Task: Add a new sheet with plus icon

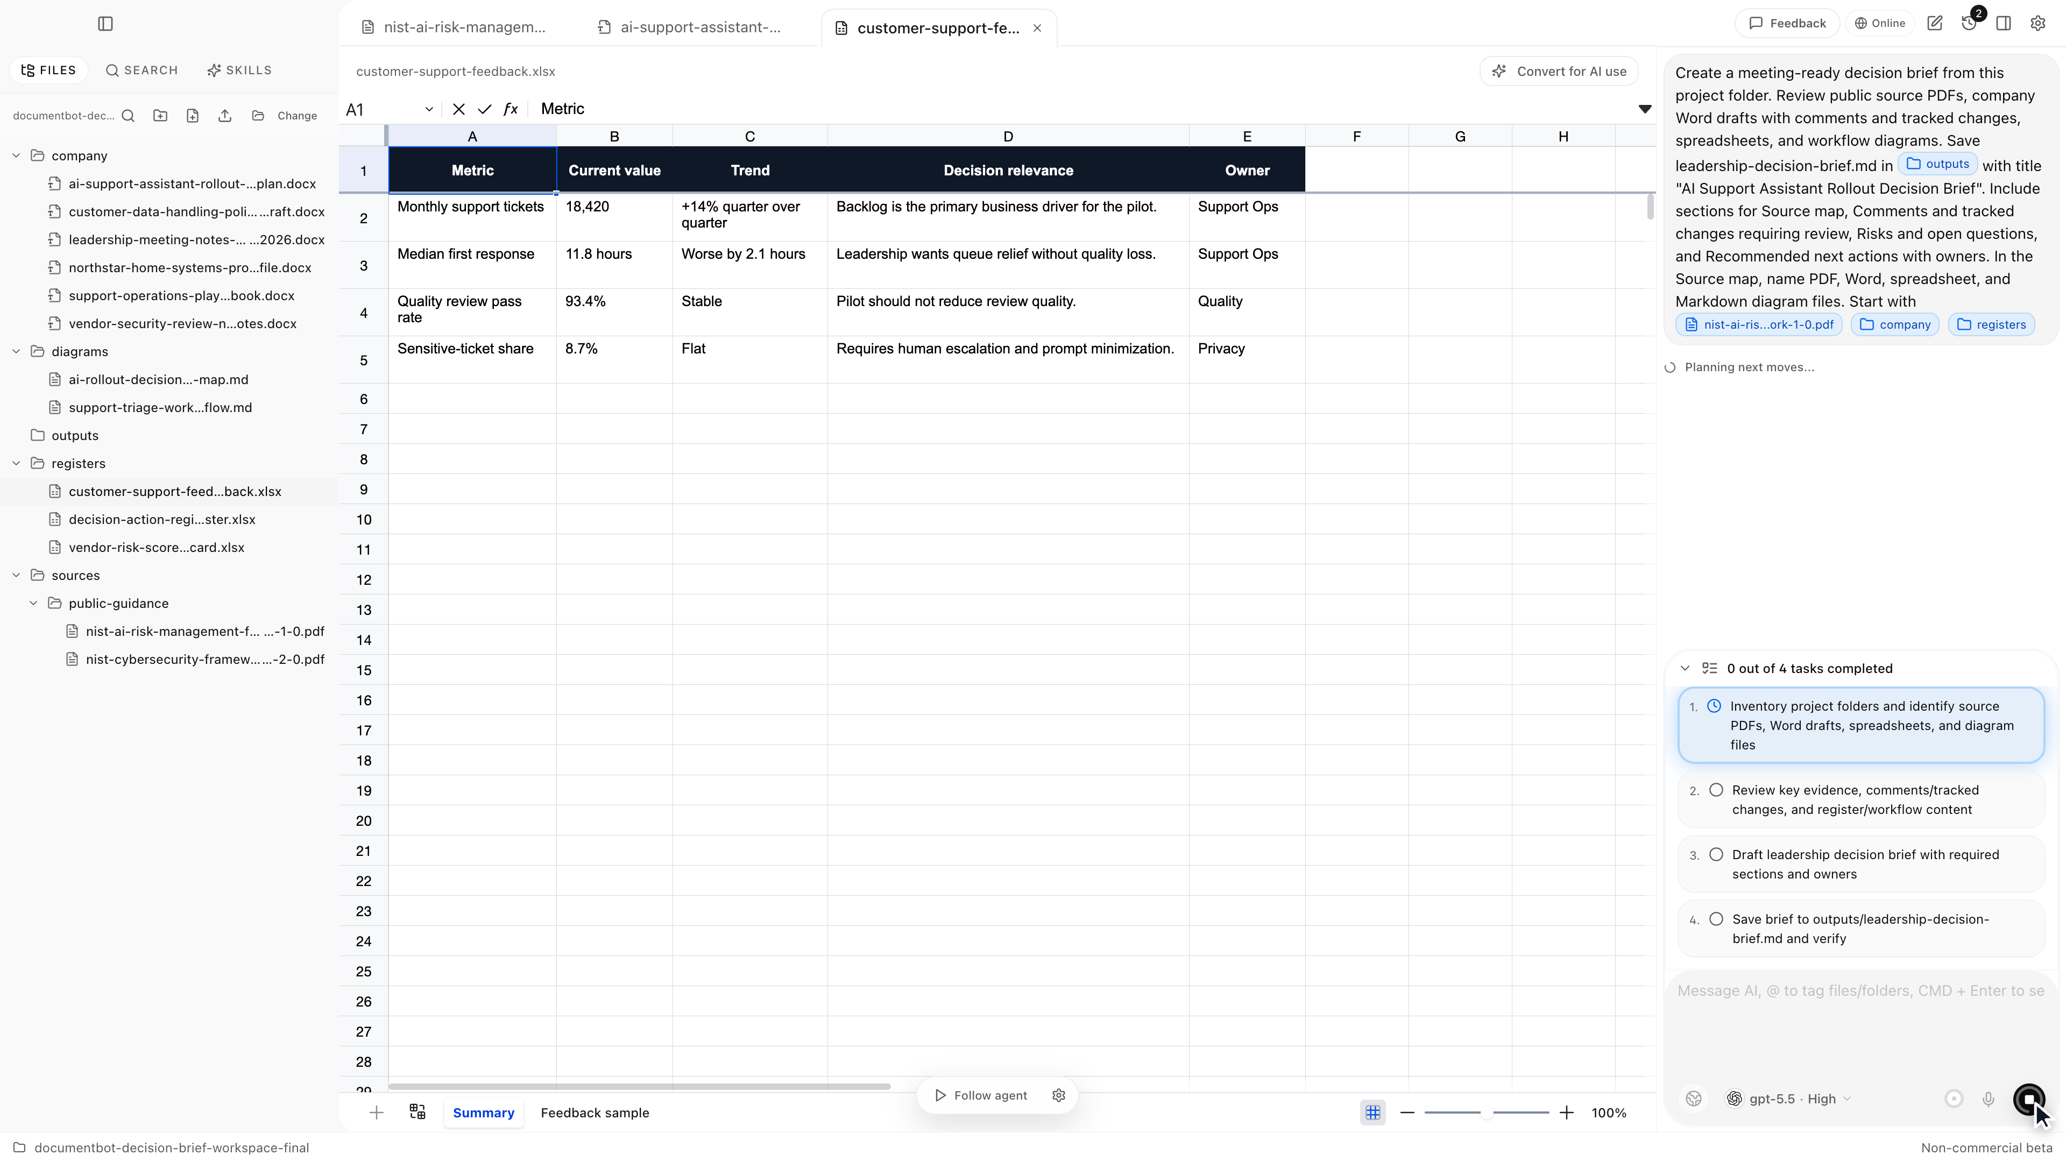Action: click(376, 1113)
